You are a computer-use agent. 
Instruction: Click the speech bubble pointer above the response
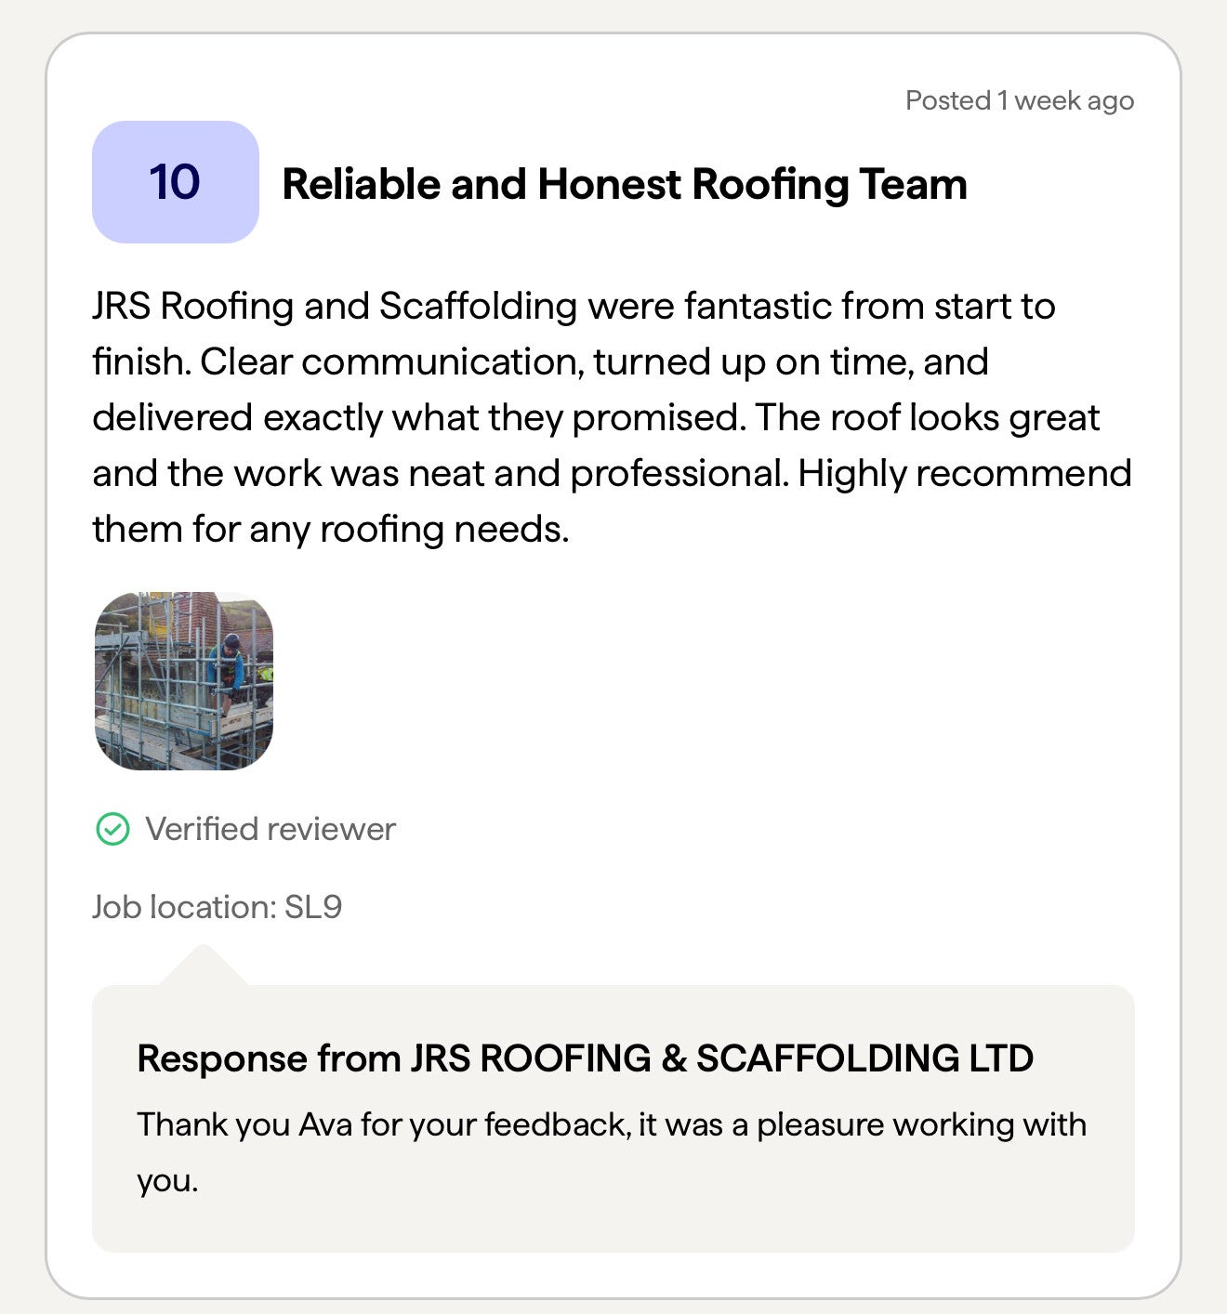coord(203,966)
